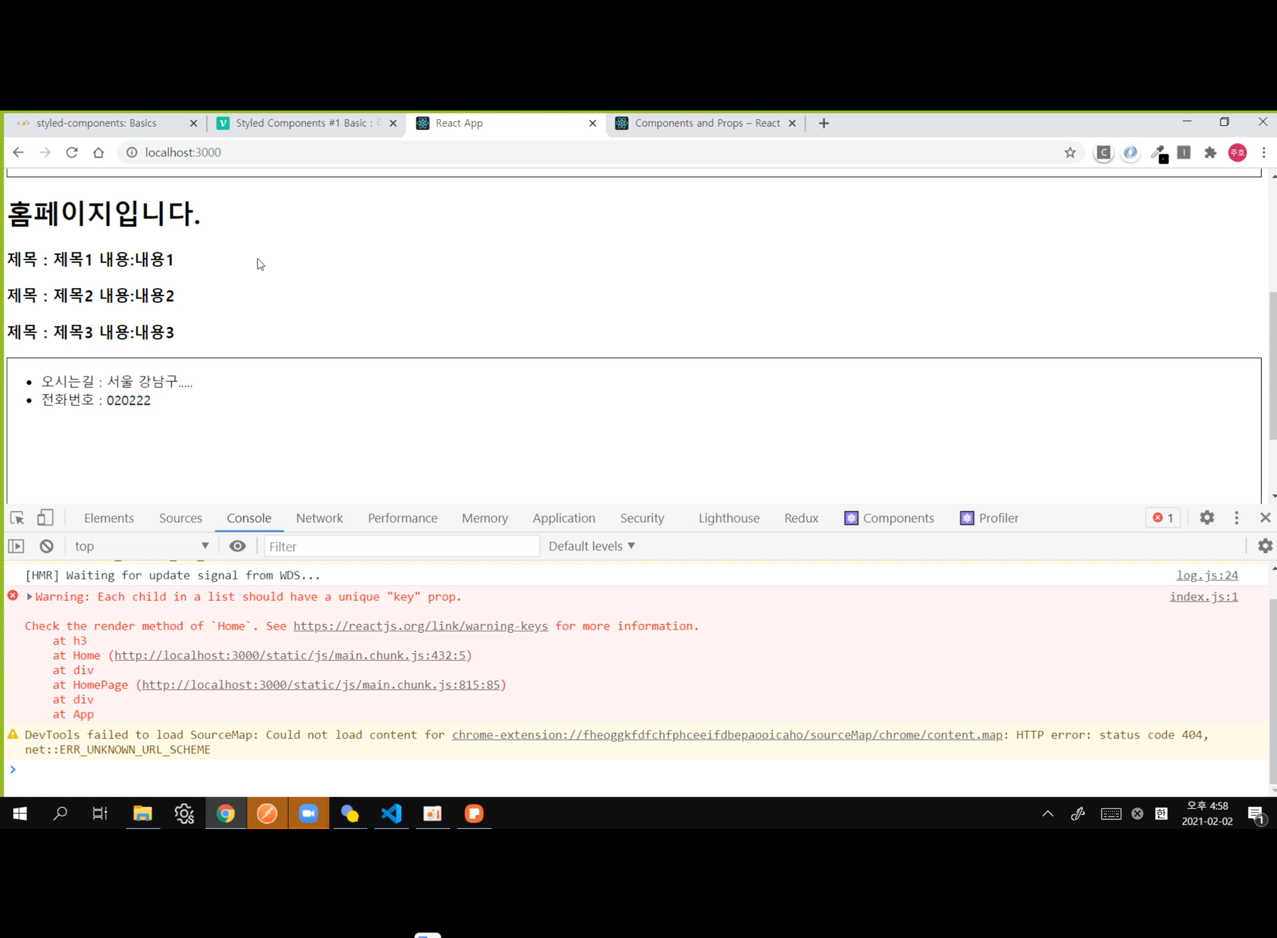Click the browser forward arrow
This screenshot has width=1277, height=938.
click(45, 152)
